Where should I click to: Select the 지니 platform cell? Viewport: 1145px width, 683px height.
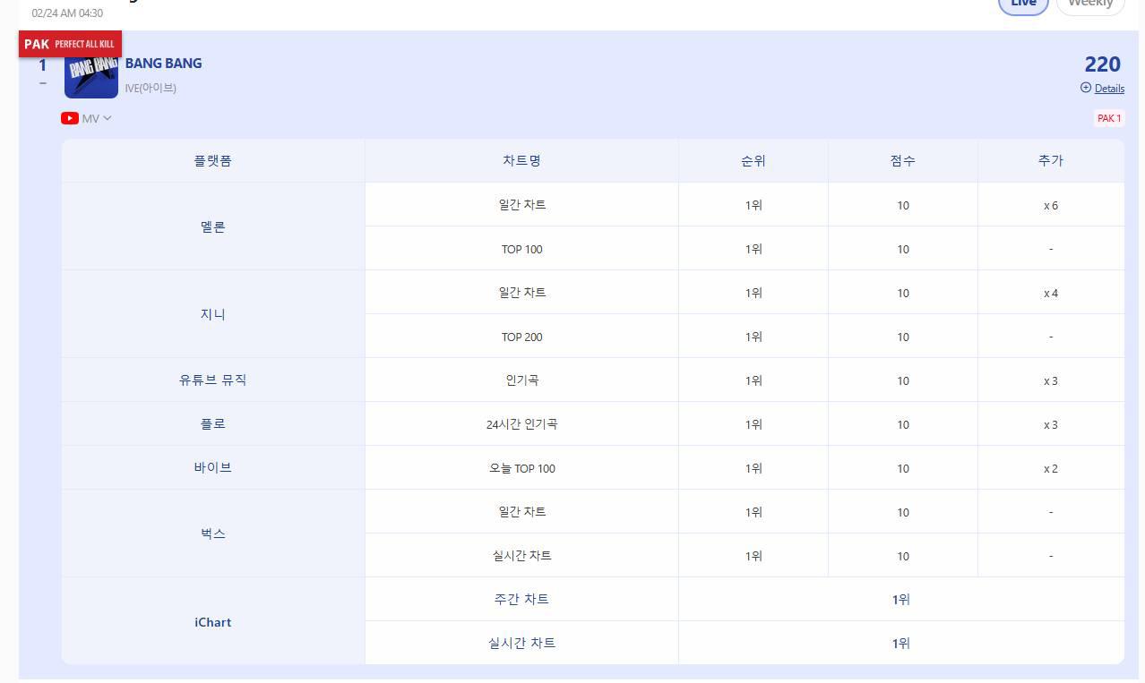pos(213,314)
